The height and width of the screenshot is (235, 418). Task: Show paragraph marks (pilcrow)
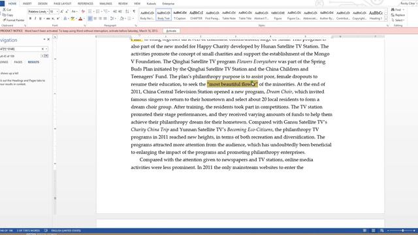134,12
